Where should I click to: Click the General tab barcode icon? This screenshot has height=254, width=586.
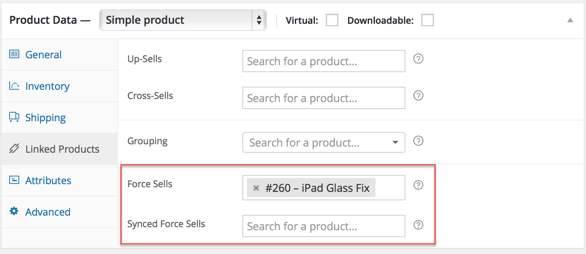[14, 54]
